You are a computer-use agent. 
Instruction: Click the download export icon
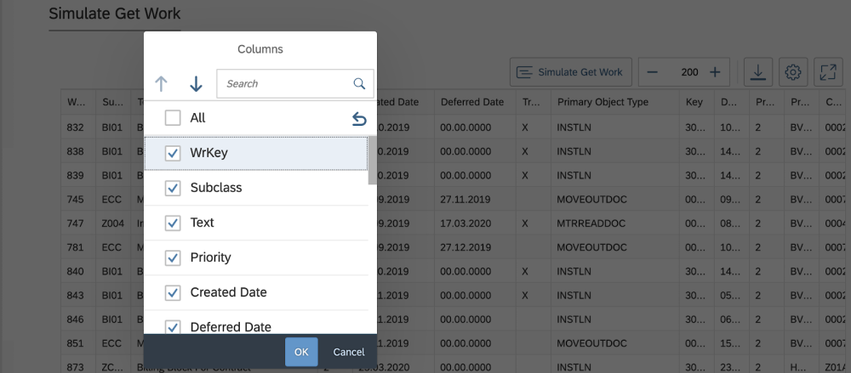[757, 72]
